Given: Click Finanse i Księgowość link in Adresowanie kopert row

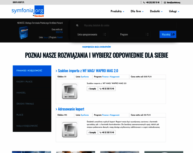Looking at the screenshot, I should (x=111, y=115).
